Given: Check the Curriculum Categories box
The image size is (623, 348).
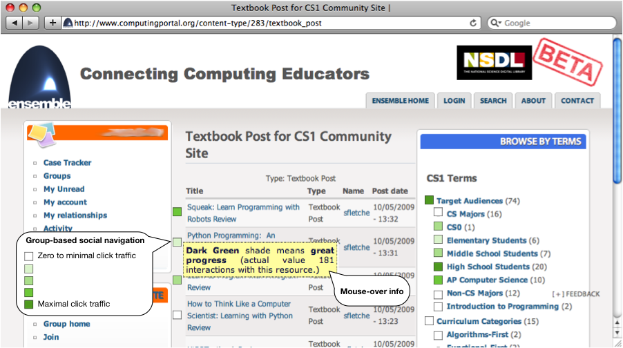Looking at the screenshot, I should tap(429, 320).
